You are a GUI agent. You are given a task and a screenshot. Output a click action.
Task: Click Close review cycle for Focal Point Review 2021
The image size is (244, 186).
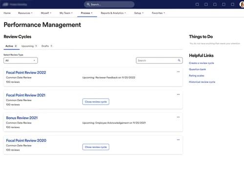tap(96, 102)
